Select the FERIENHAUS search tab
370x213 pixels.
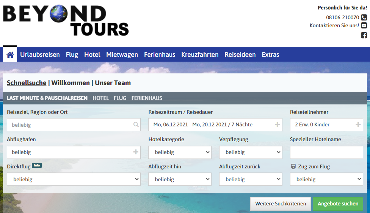[147, 98]
